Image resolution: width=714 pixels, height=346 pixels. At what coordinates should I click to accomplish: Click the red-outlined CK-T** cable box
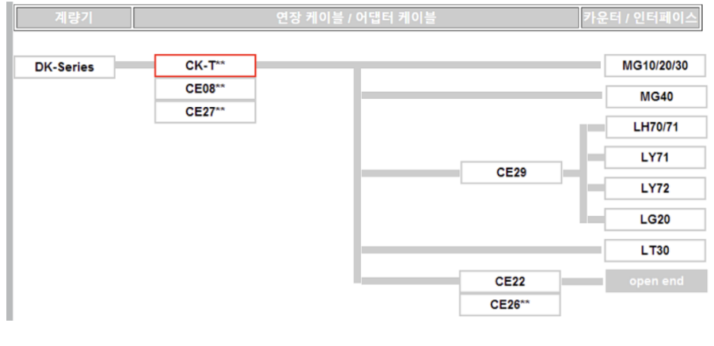click(205, 66)
